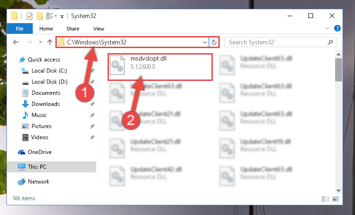Click the Back navigation arrow
This screenshot has width=355, height=215.
click(16, 42)
